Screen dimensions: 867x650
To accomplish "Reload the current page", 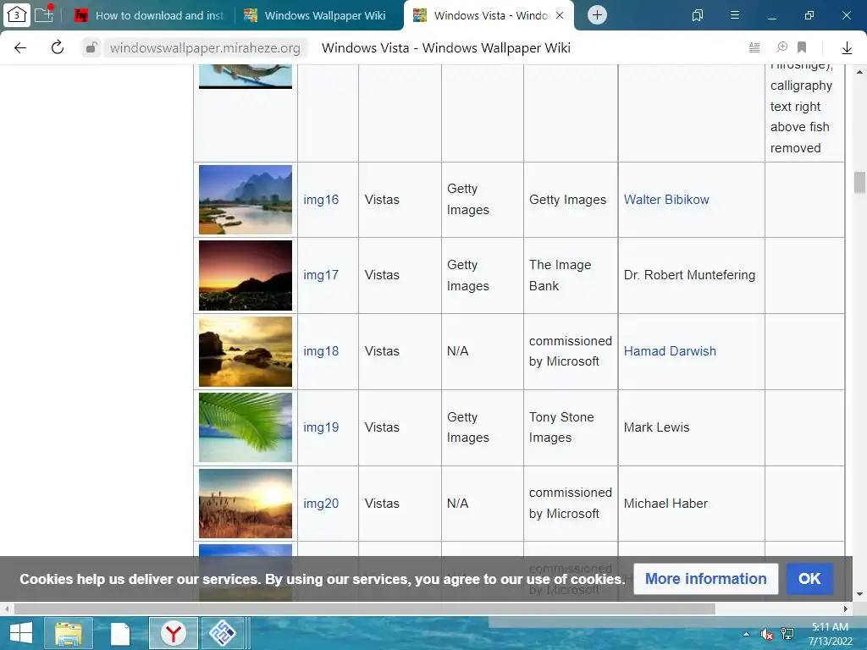I will point(58,47).
